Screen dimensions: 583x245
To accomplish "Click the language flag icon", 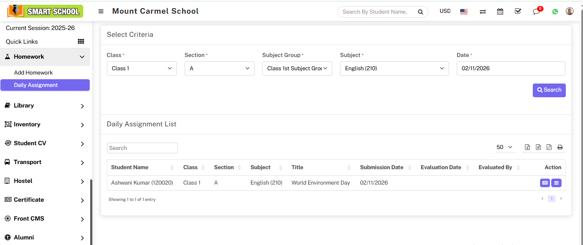I will 464,12.
